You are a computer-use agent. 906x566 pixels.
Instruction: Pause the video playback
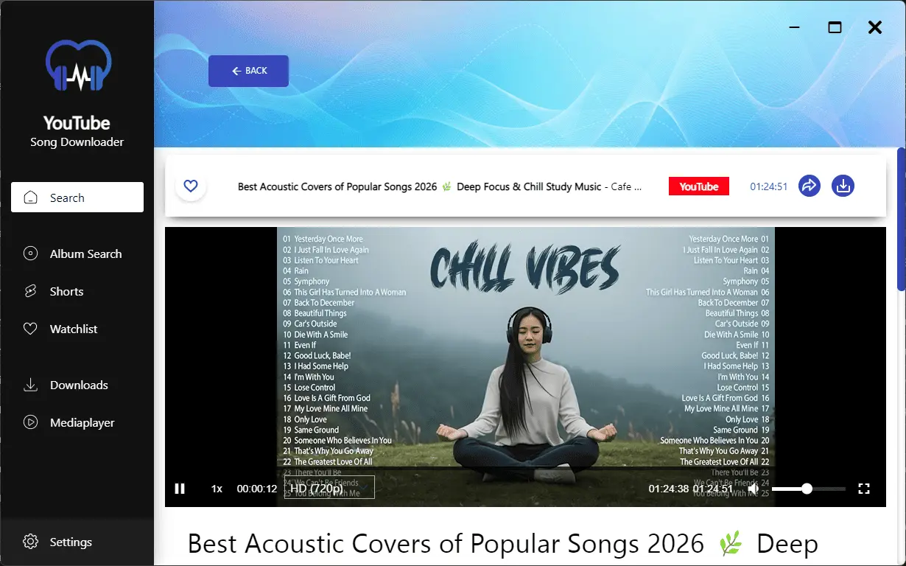point(180,489)
